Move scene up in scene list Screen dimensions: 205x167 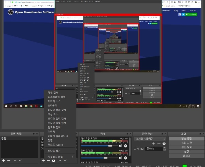tap(15, 160)
